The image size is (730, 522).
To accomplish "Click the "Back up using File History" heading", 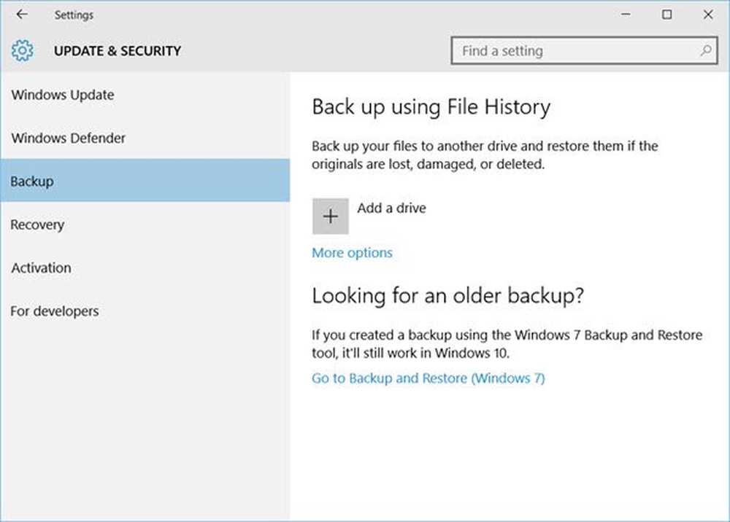I will point(431,107).
